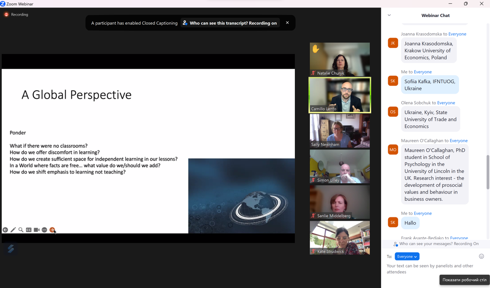Click the A Global Perspective slide title

[76, 95]
